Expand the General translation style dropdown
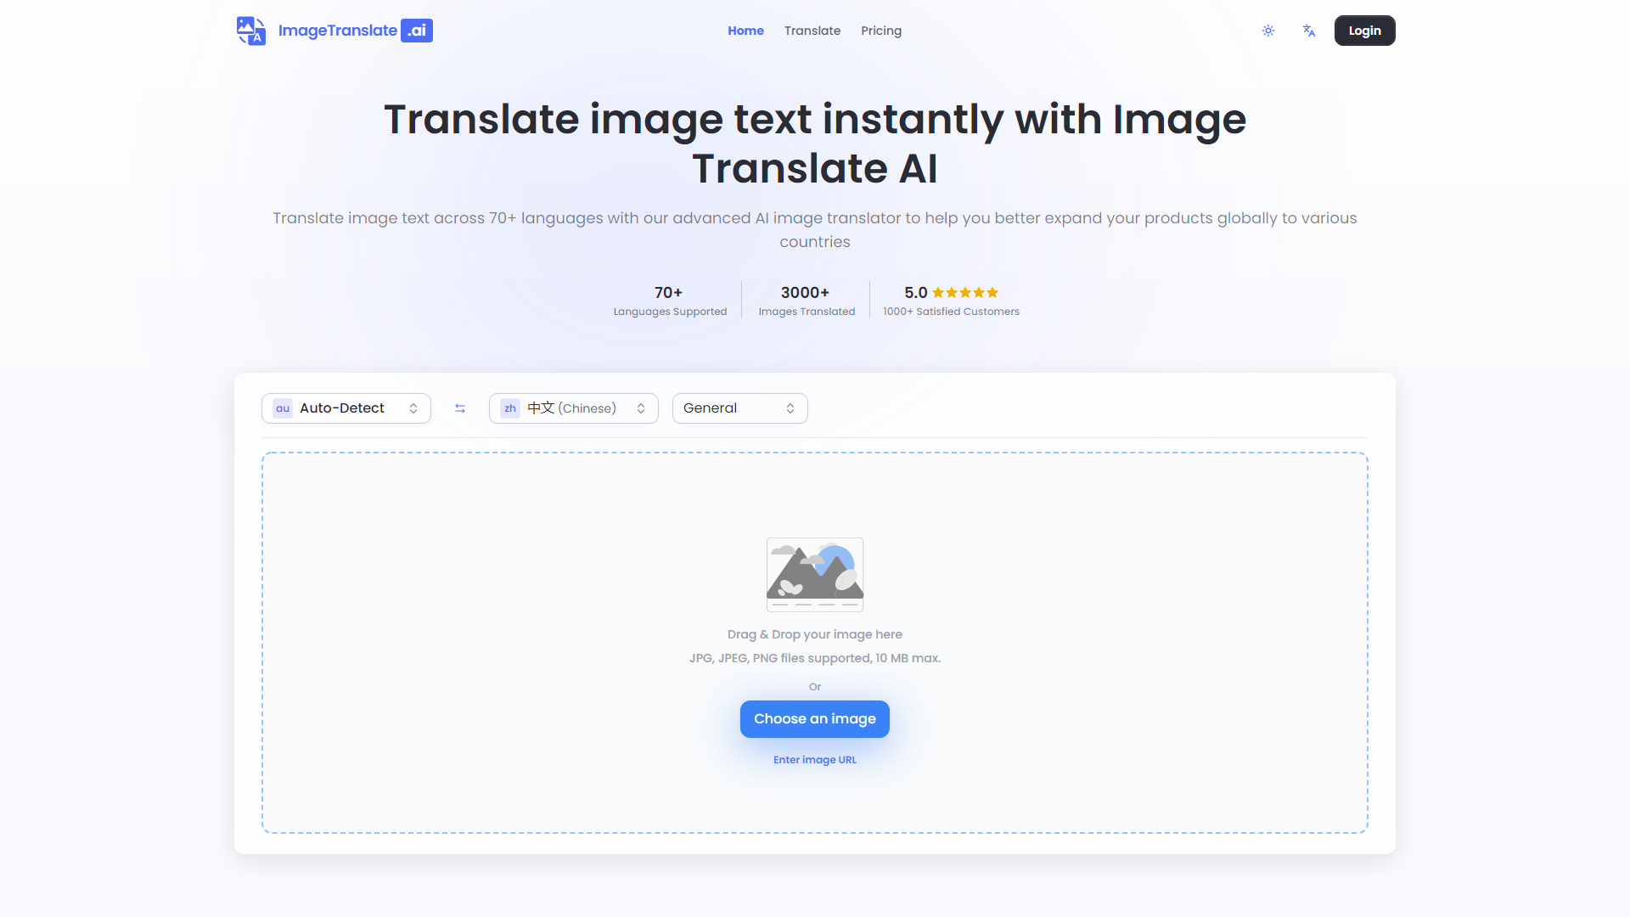This screenshot has width=1630, height=917. coord(739,408)
